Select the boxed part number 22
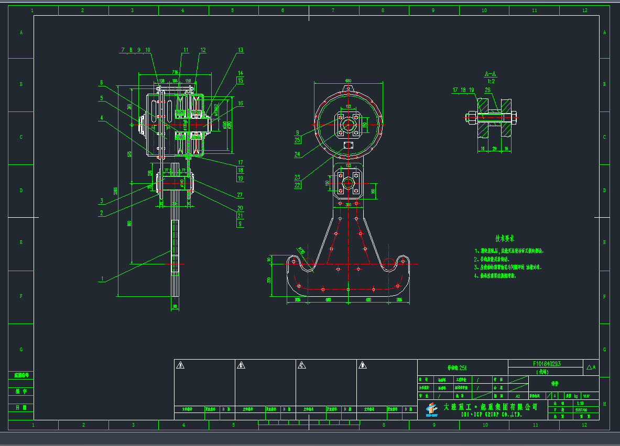Image resolution: width=620 pixels, height=446 pixels. pyautogui.click(x=297, y=185)
